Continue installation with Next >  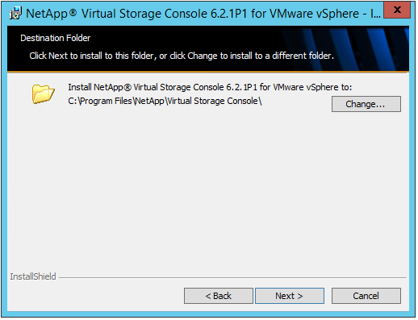pos(290,296)
